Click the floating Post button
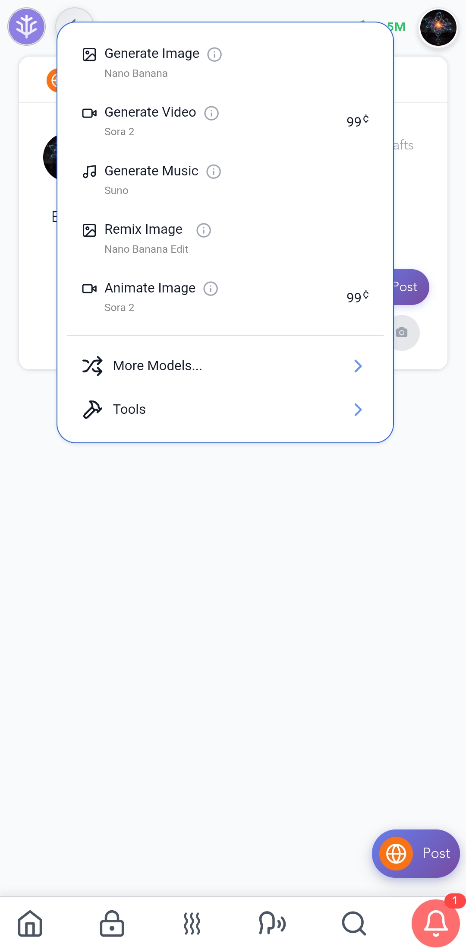Image resolution: width=466 pixels, height=950 pixels. pyautogui.click(x=416, y=853)
